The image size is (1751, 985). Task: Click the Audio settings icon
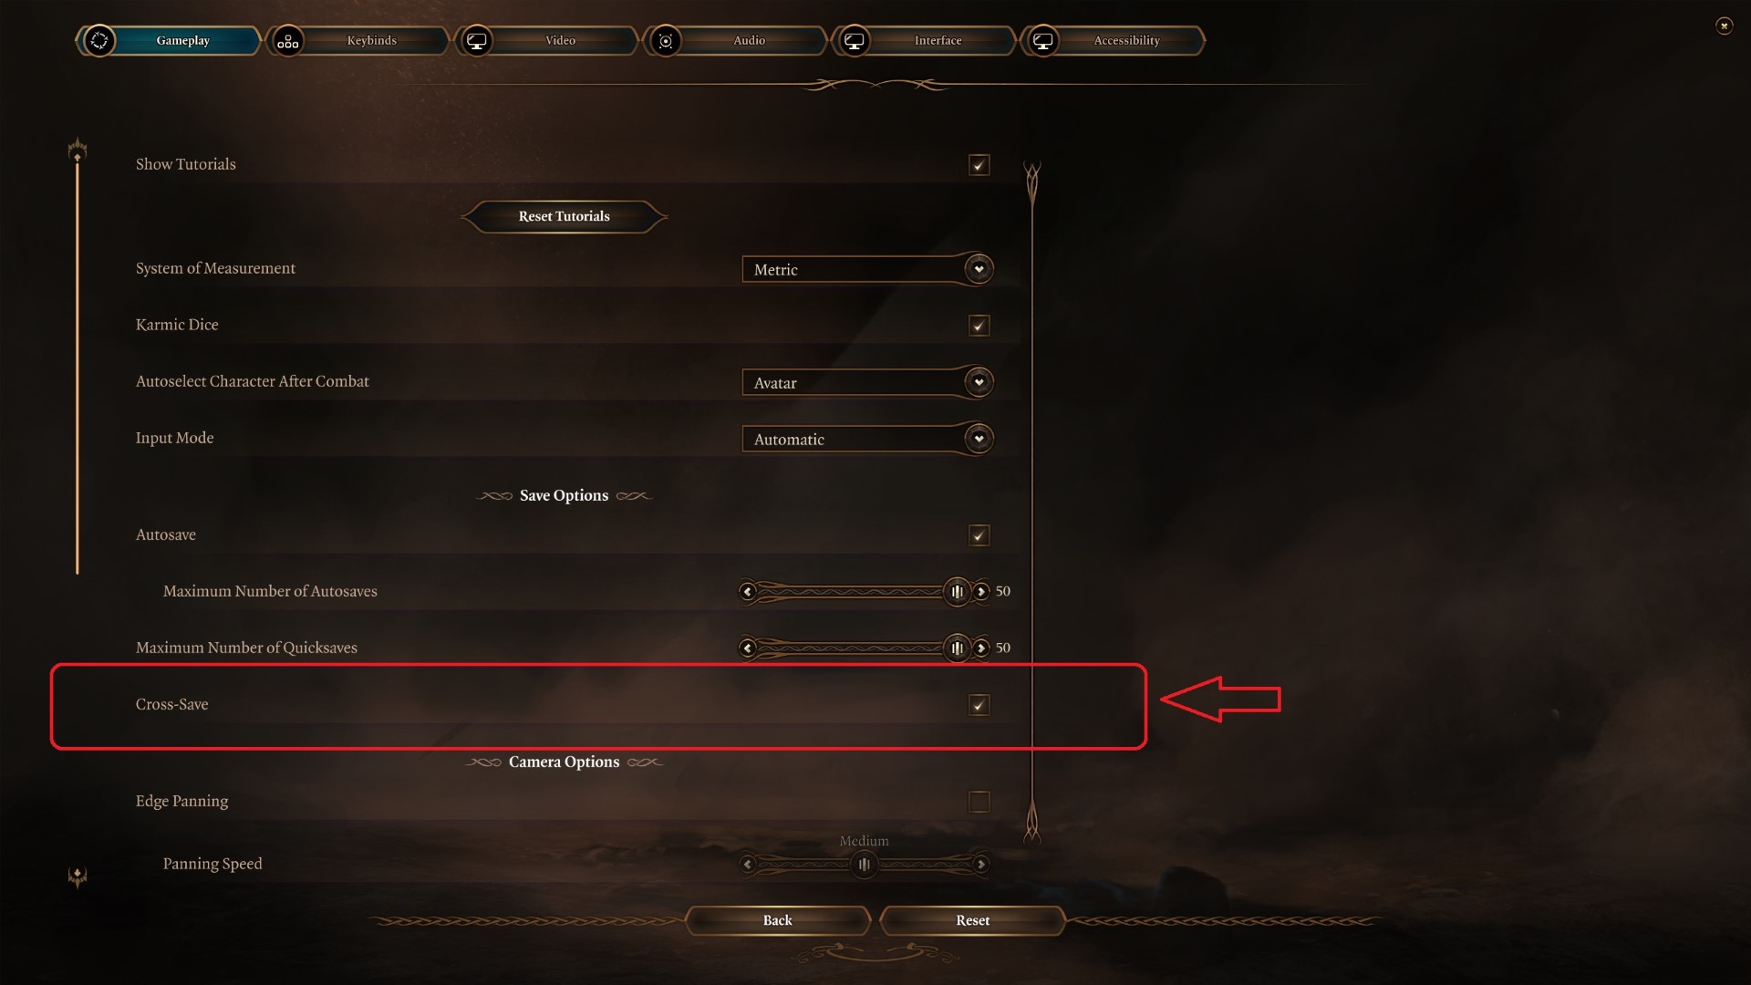[x=665, y=38]
